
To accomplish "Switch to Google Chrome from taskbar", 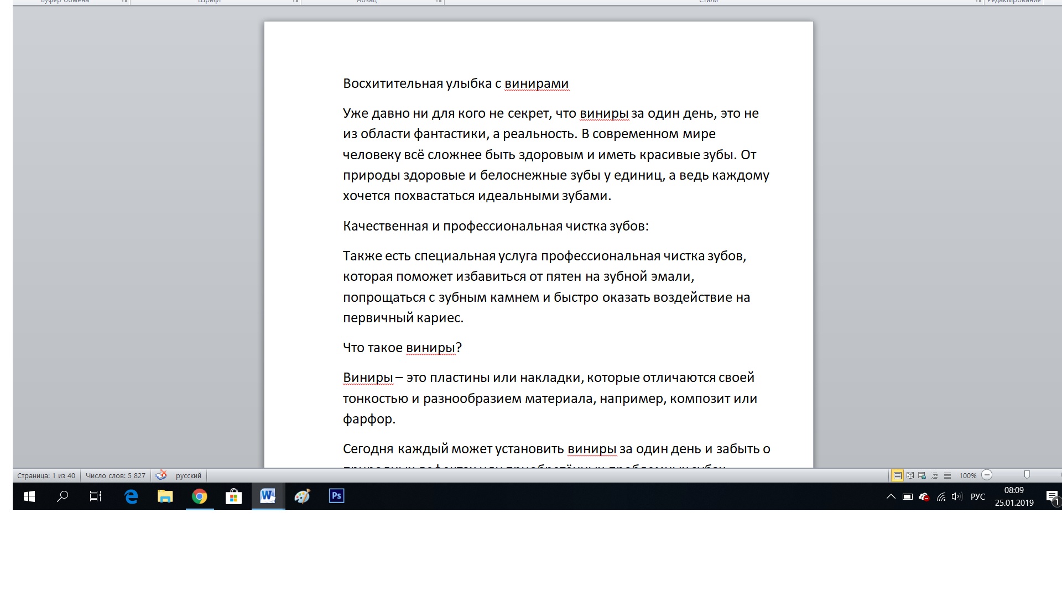I will pyautogui.click(x=200, y=496).
